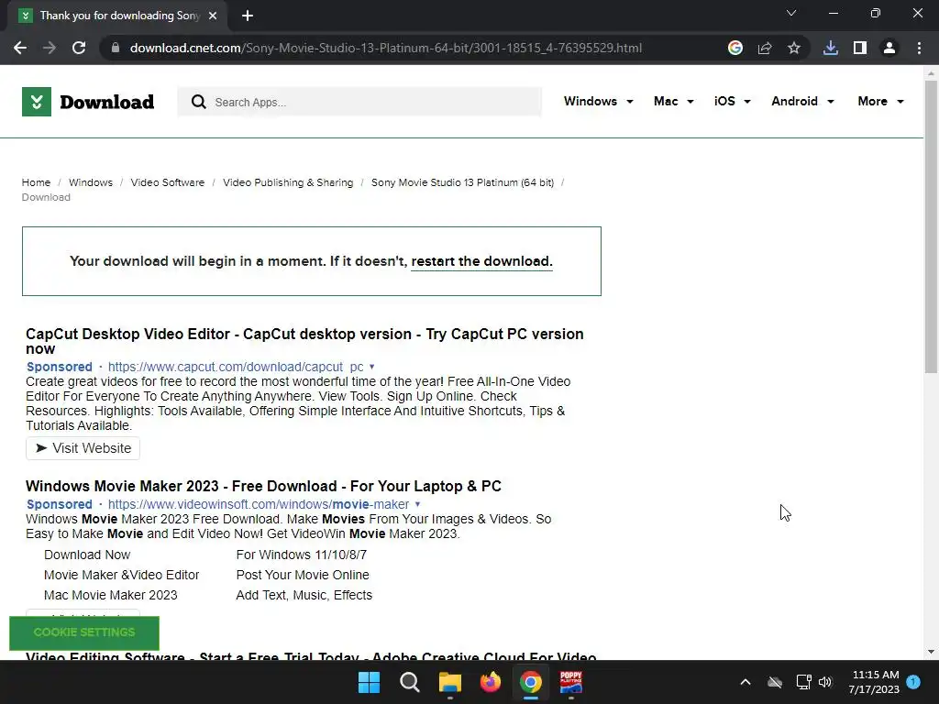Image resolution: width=939 pixels, height=704 pixels.
Task: Click Download Now sitelink
Action: pos(87,555)
